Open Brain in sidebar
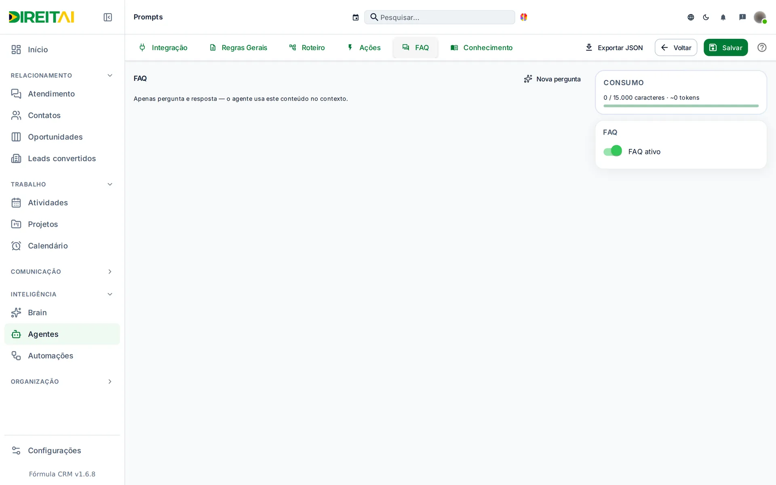Screen dimensions: 776x485 (x=62, y=312)
